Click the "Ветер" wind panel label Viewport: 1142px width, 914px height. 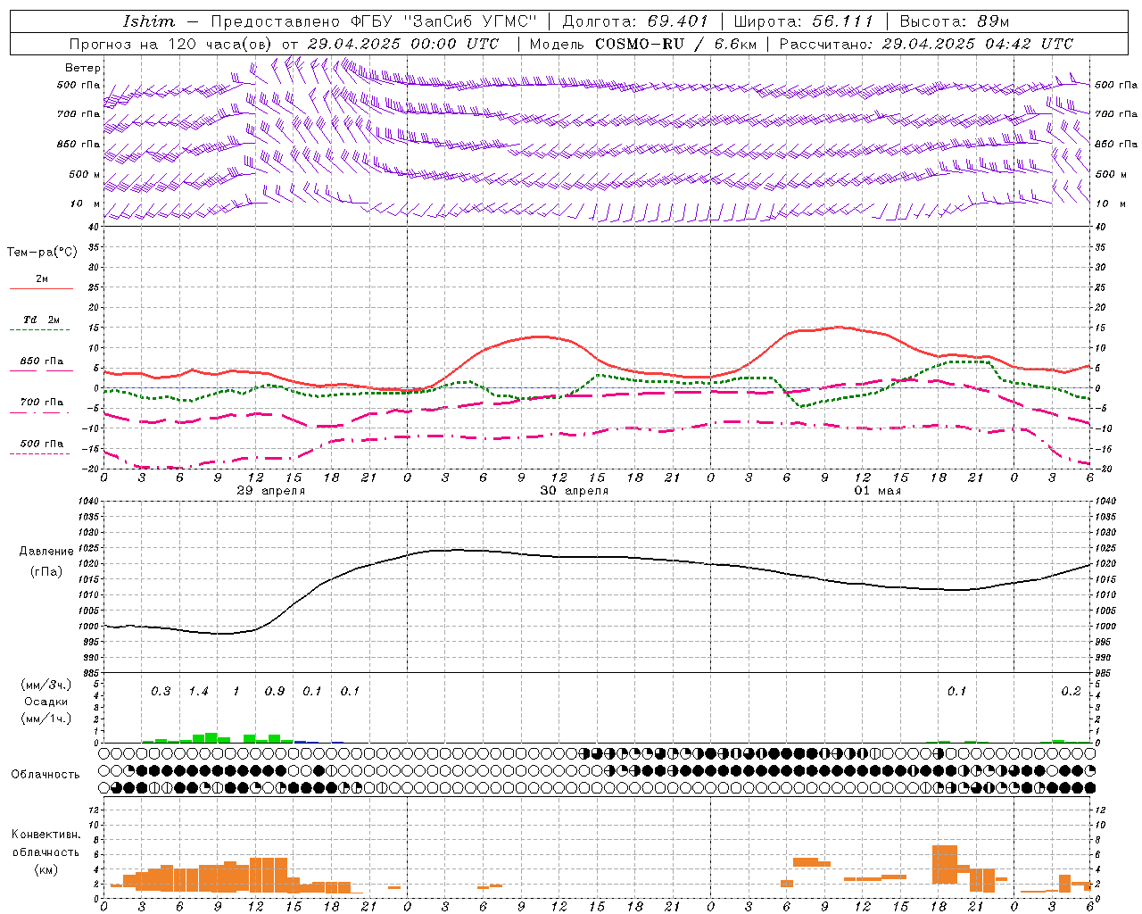pos(83,68)
